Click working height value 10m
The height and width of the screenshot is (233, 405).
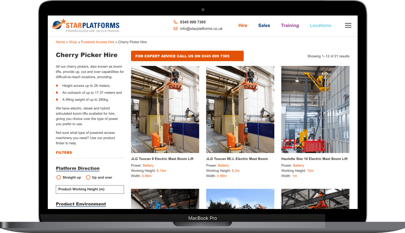pyautogui.click(x=310, y=171)
